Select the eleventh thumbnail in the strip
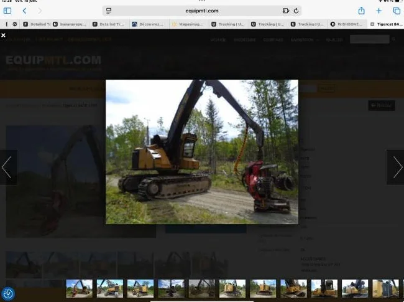Viewport: 404px width, 302px height. [386, 288]
